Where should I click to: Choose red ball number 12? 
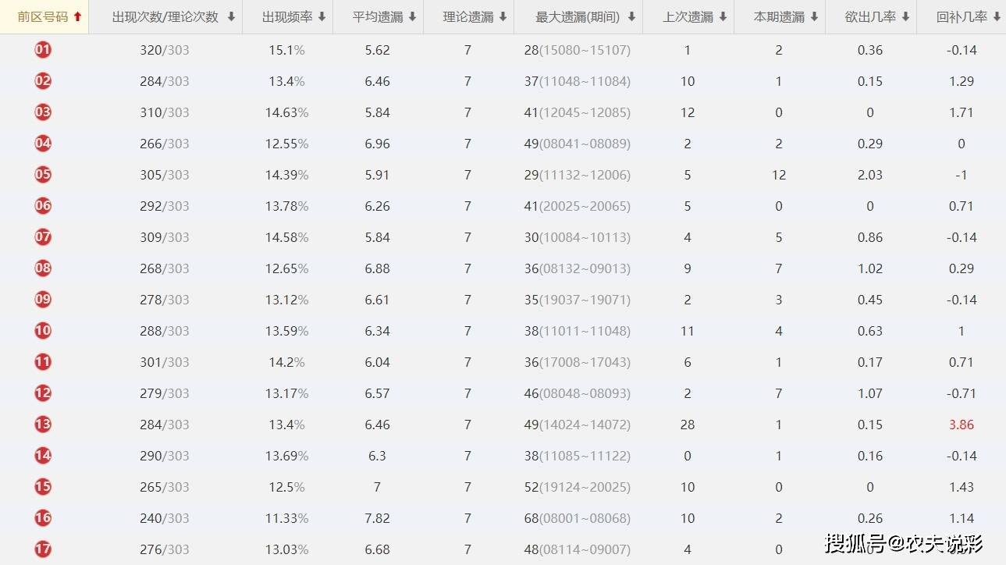(x=43, y=393)
